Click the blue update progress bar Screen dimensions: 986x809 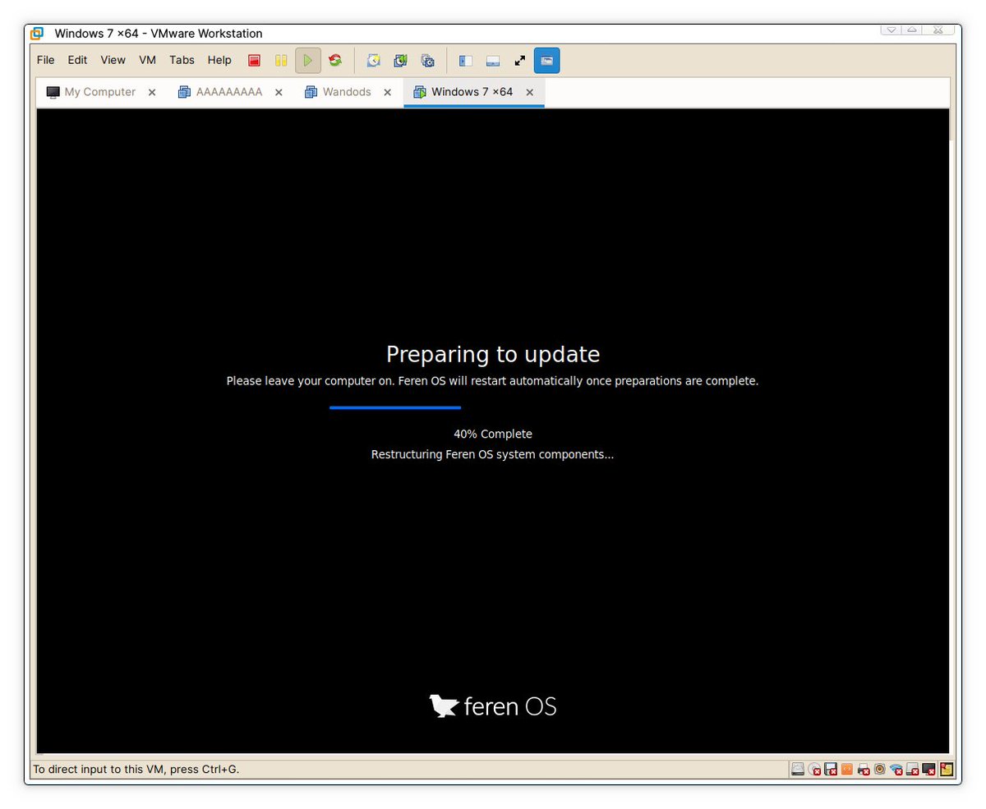click(395, 407)
